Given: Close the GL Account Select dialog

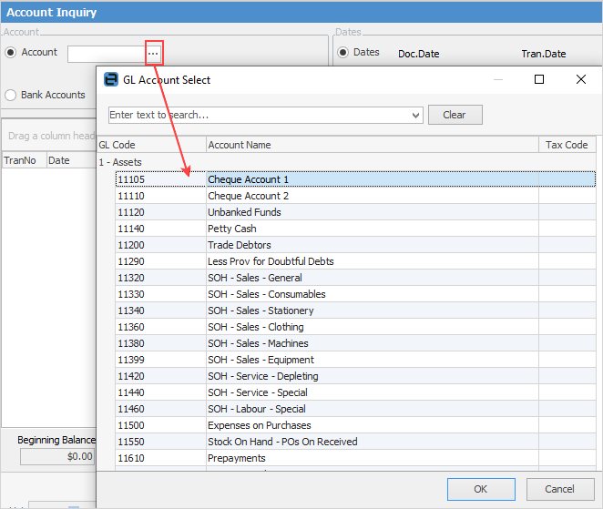Looking at the screenshot, I should 581,79.
